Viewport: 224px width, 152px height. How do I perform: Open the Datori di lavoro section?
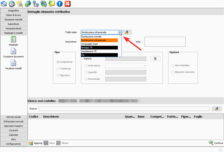pyautogui.click(x=13, y=15)
